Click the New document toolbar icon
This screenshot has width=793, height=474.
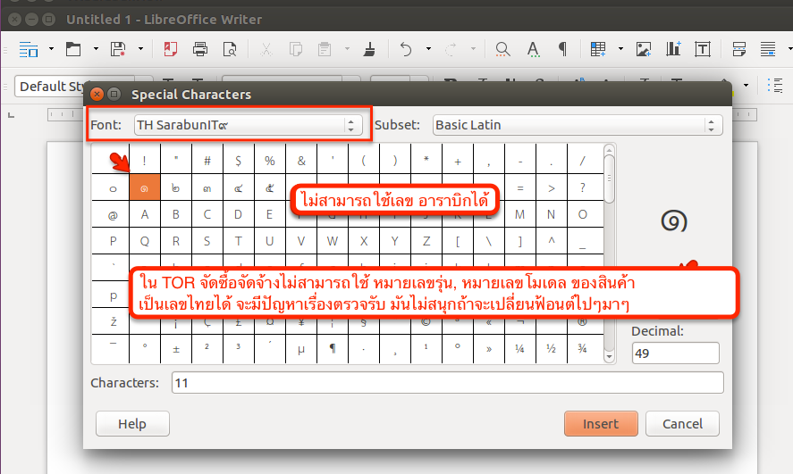(x=29, y=49)
